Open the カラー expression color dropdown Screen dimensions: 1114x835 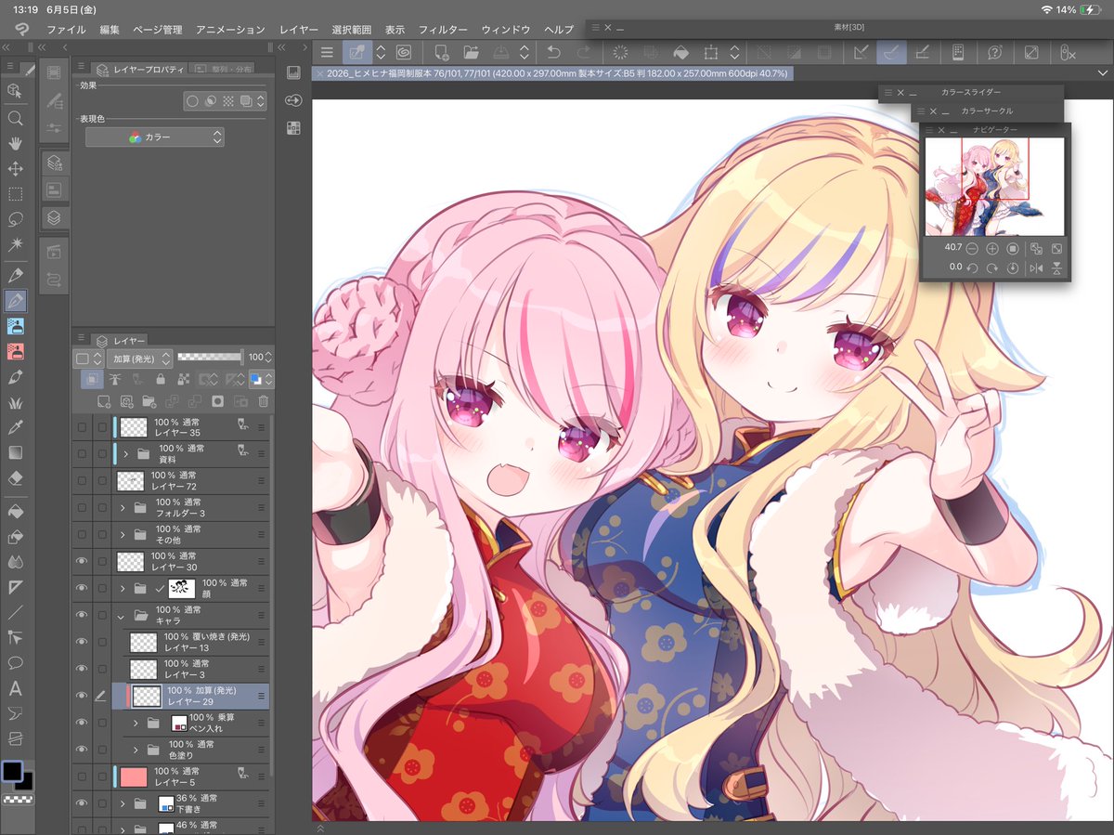(x=155, y=137)
